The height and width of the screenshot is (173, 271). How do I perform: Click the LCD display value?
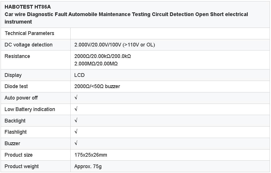pyautogui.click(x=80, y=75)
